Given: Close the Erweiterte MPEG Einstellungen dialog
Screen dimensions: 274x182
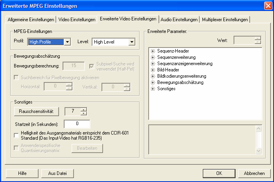Looking at the screenshot, I should pyautogui.click(x=267, y=6).
